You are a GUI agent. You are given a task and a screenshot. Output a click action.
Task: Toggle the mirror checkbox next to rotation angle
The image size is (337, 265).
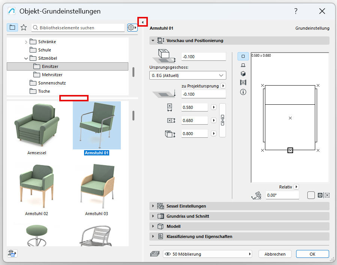(x=311, y=195)
